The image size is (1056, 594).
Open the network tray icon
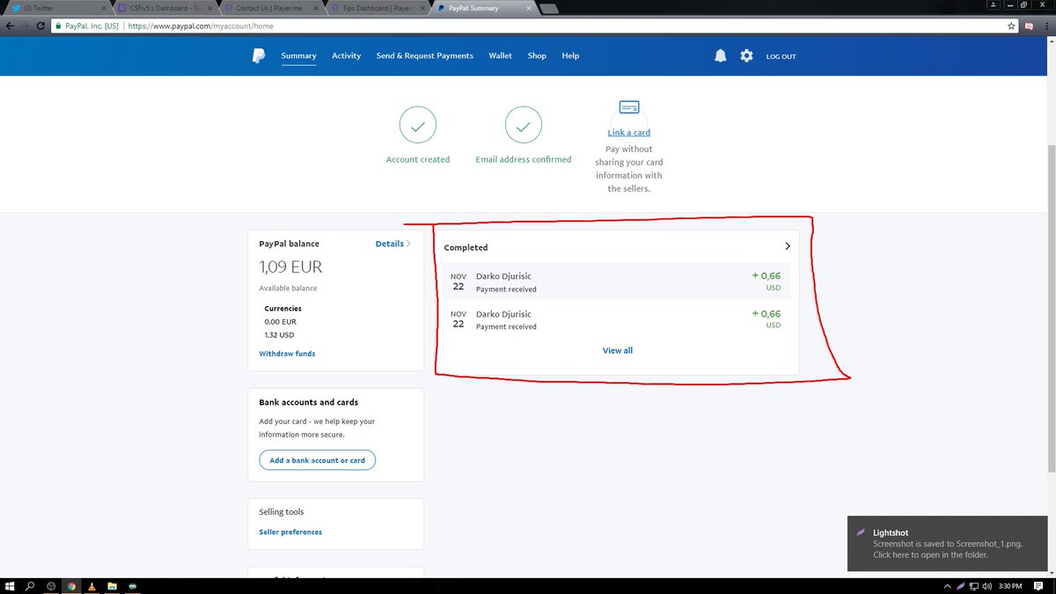click(973, 586)
